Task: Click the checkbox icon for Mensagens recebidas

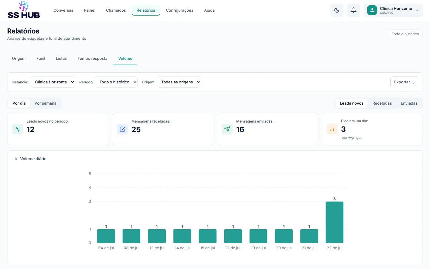Action: coord(122,129)
